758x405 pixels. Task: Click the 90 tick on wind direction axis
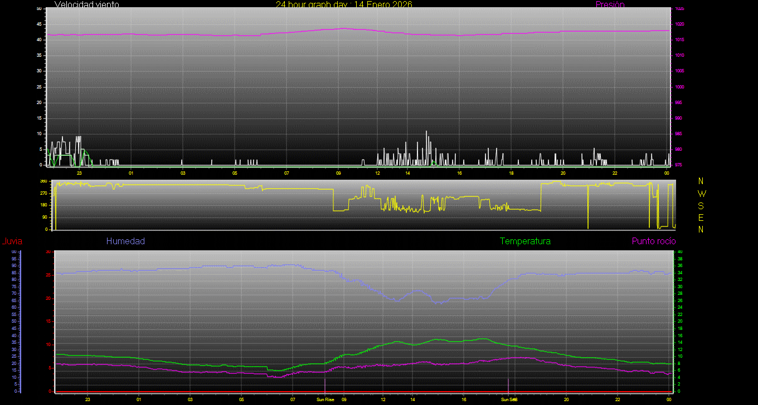click(x=45, y=218)
